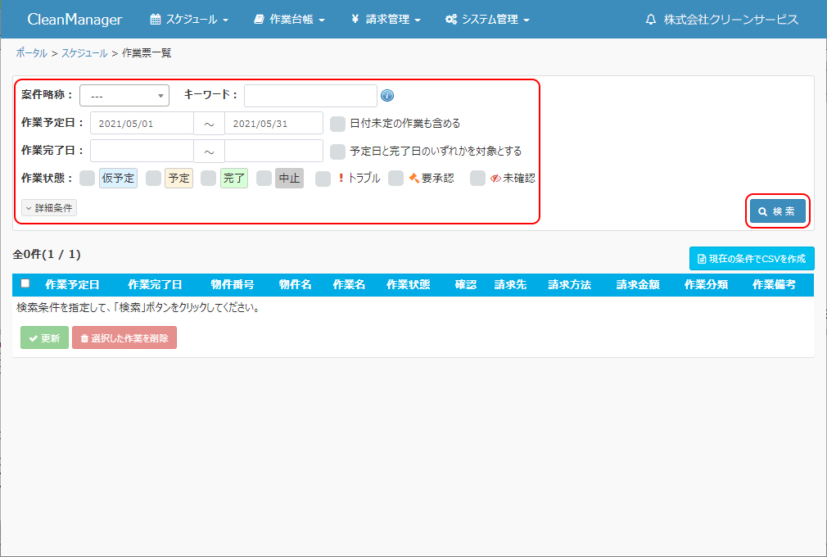Image resolution: width=827 pixels, height=557 pixels.
Task: Click the blue 検索 button
Action: click(777, 211)
